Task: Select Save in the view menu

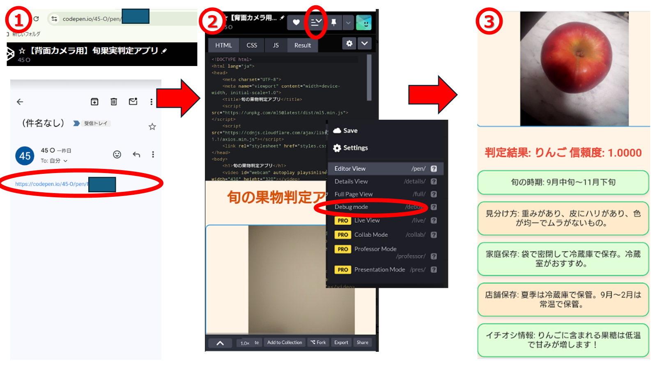Action: point(345,130)
